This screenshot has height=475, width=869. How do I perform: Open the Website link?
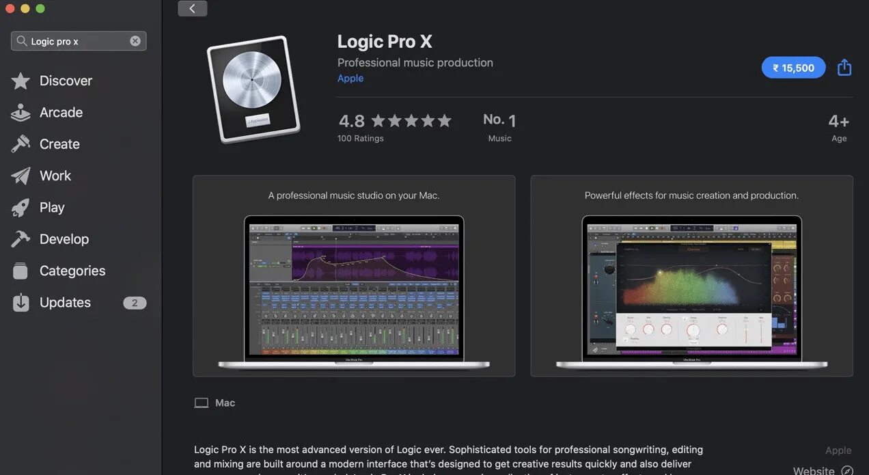pyautogui.click(x=814, y=470)
